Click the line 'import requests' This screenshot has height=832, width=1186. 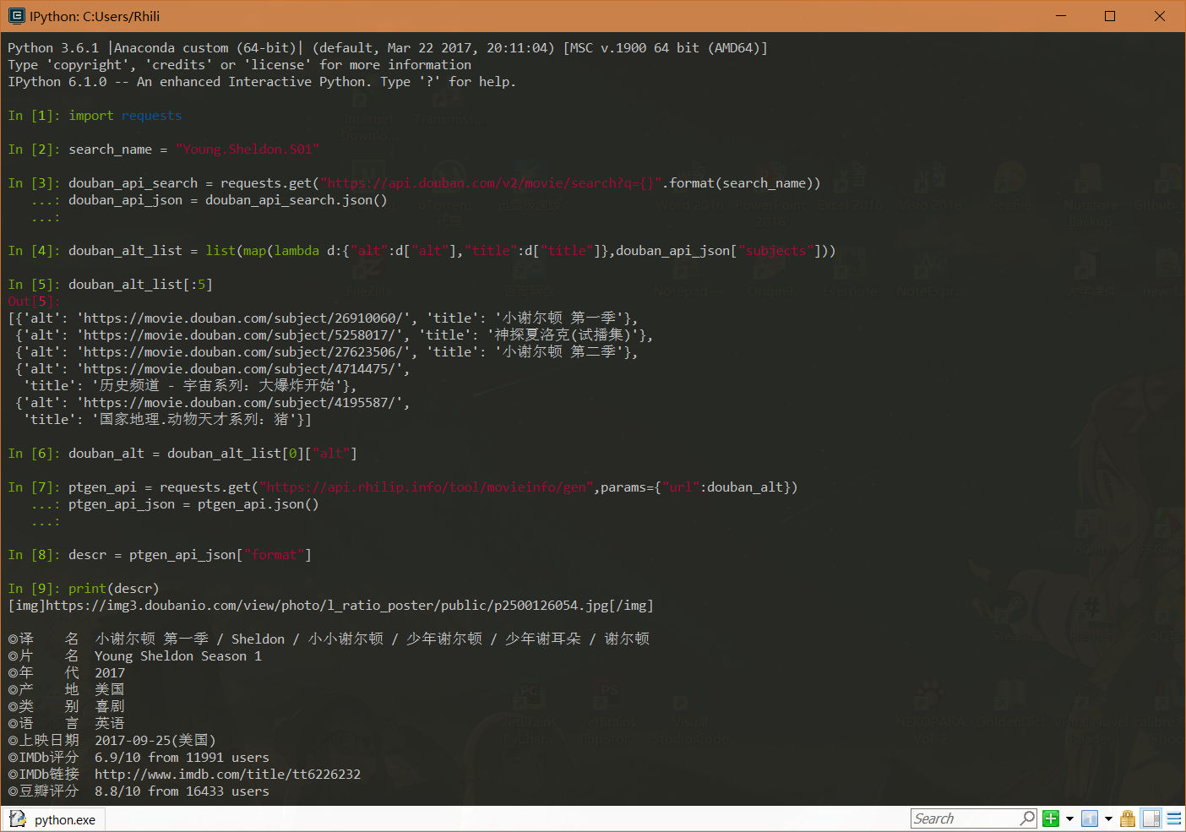coord(125,116)
